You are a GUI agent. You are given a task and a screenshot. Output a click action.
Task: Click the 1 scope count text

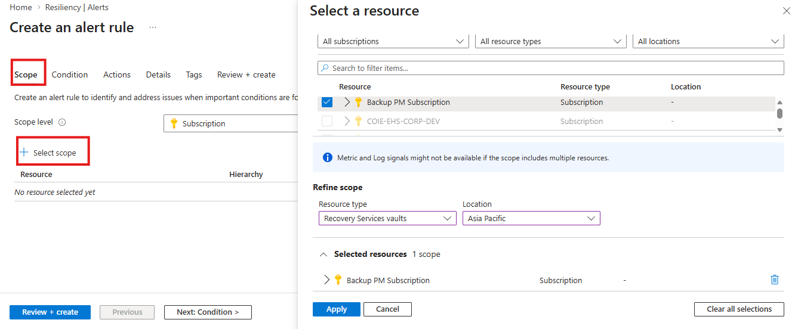pos(426,254)
